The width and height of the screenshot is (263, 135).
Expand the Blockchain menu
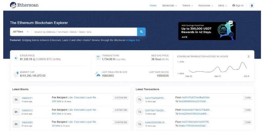169,5
